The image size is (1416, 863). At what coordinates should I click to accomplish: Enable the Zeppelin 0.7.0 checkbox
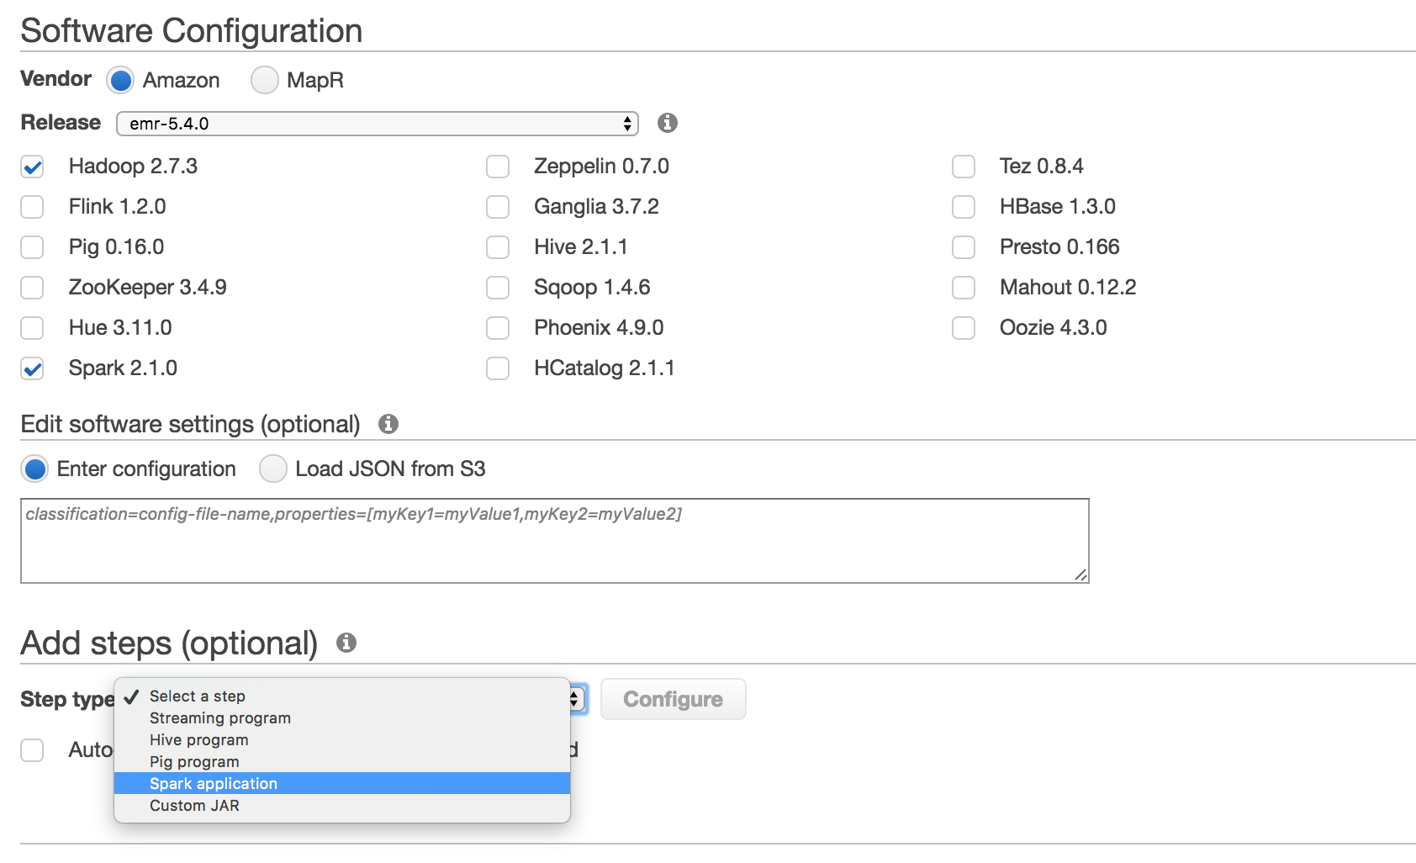(498, 167)
